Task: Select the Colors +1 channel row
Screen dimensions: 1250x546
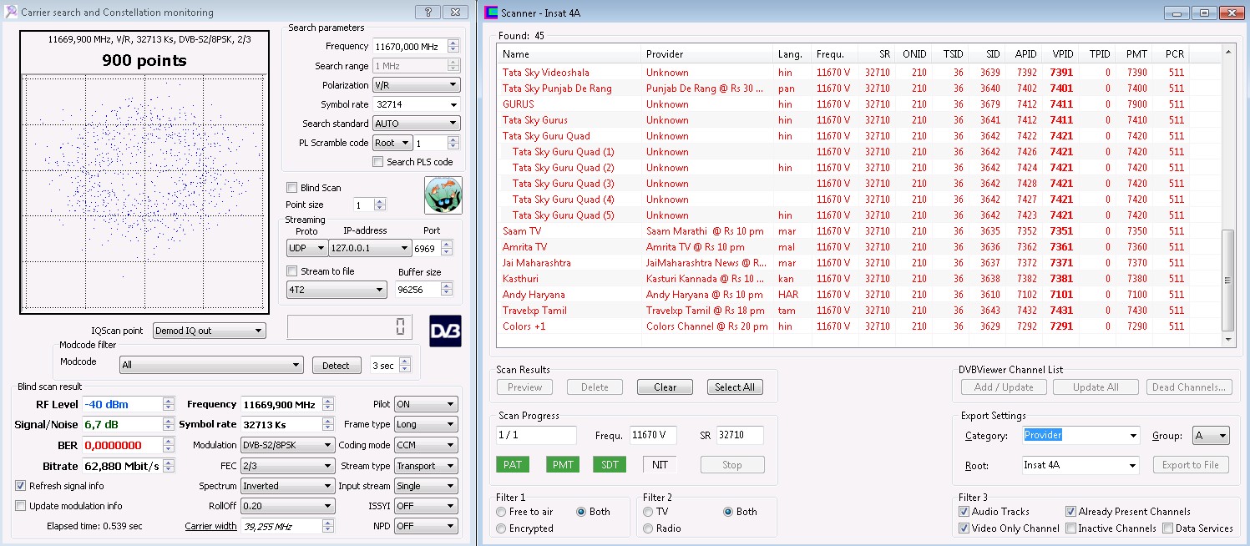Action: point(858,326)
